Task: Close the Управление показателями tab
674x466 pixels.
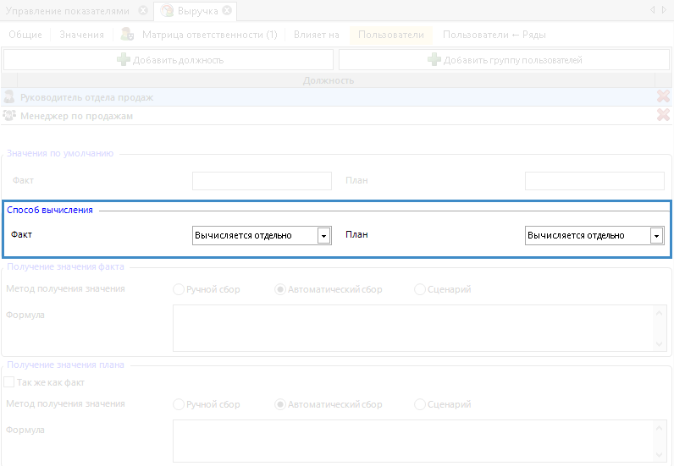Action: coord(143,11)
